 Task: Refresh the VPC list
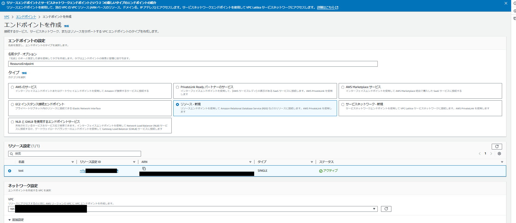click(x=386, y=209)
